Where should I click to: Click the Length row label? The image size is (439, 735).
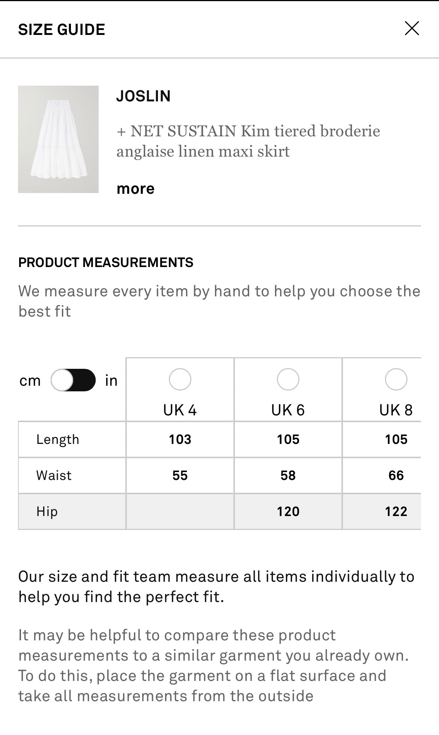58,439
